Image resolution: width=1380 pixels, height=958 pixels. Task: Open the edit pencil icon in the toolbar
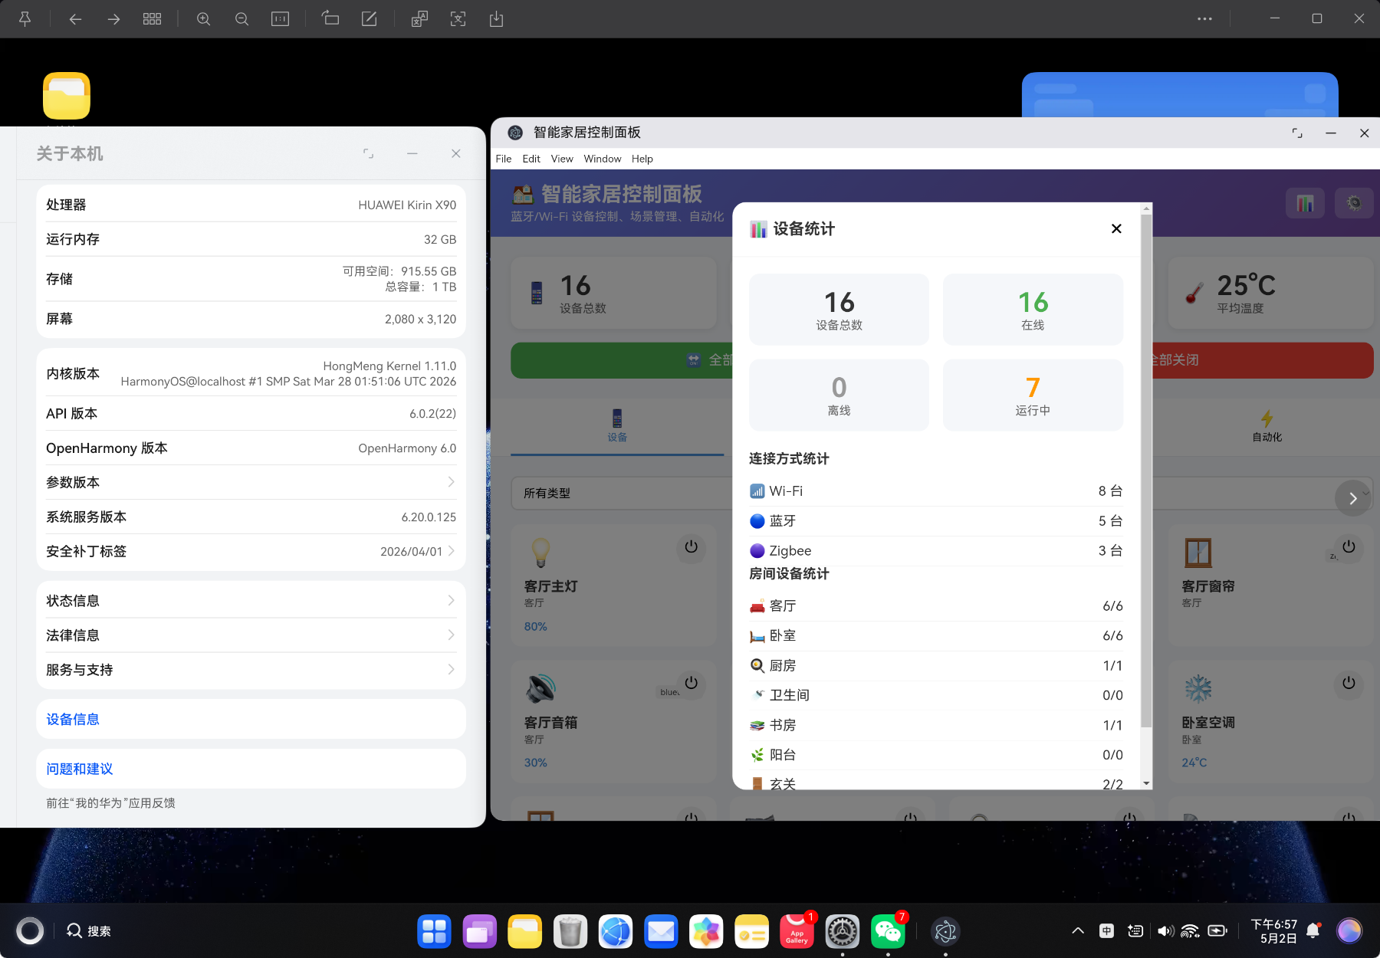coord(369,18)
